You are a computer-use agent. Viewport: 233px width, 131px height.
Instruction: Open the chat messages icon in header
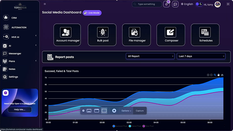pyautogui.click(x=175, y=4)
